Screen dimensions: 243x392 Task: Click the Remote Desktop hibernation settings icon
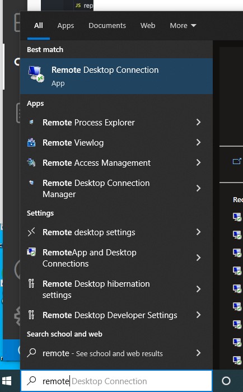[x=31, y=283]
